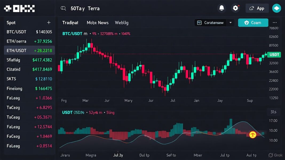This screenshot has width=285, height=160.
Task: Click the Grok watermark icon
Action: [271, 155]
